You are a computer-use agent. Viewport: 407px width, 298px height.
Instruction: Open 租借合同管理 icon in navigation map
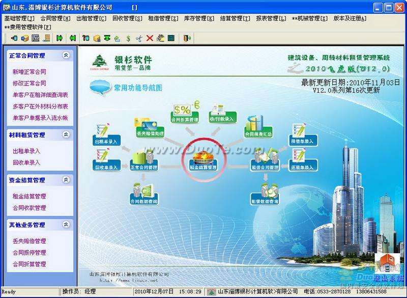point(265,160)
